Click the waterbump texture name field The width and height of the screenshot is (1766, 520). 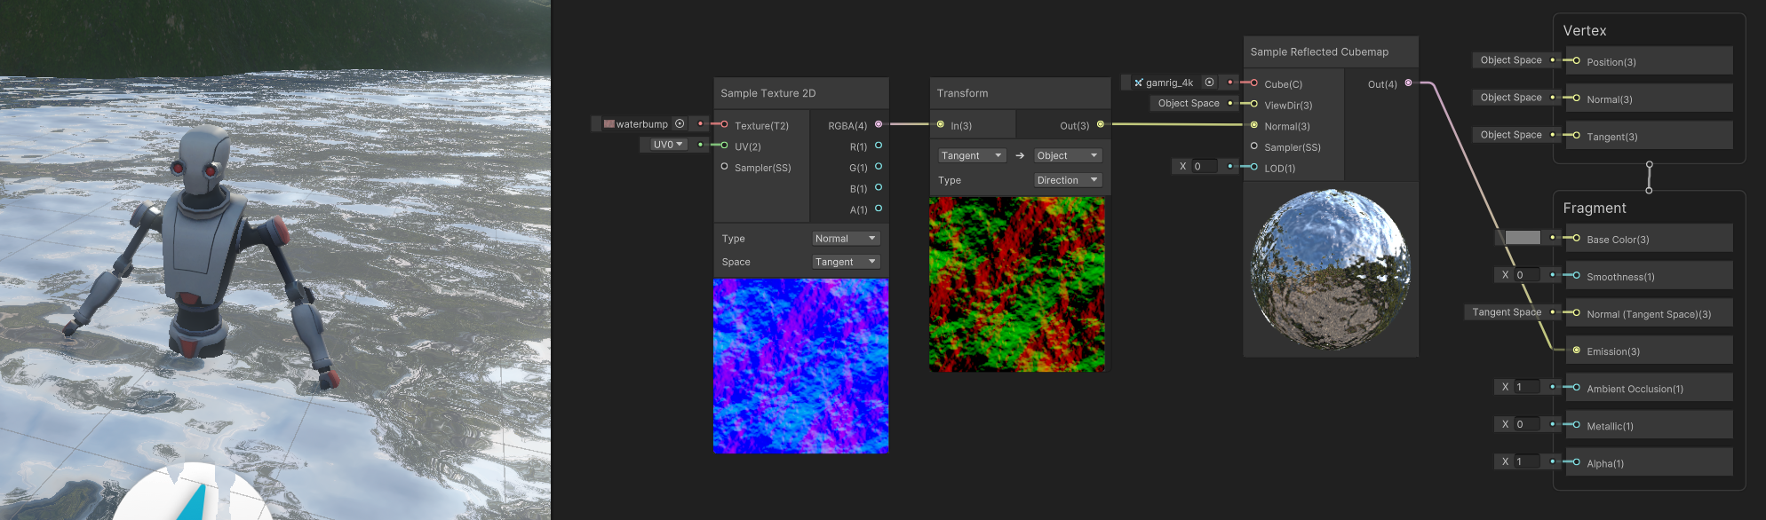[x=642, y=124]
